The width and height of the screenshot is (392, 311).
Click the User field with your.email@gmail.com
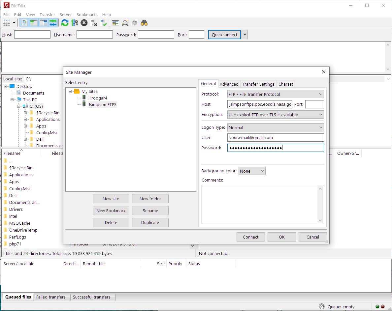[276, 137]
